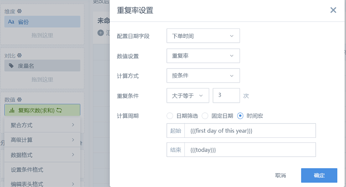346x187 pixels.
Task: Click the 结束 macro input field
Action: point(250,150)
